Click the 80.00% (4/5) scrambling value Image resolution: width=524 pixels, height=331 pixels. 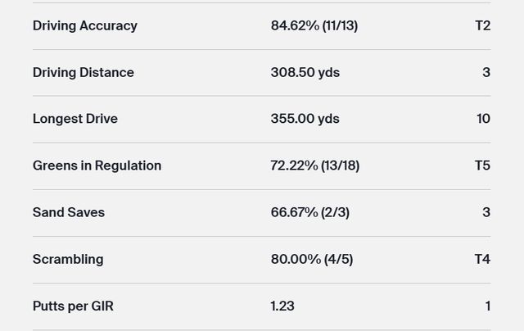coord(311,259)
